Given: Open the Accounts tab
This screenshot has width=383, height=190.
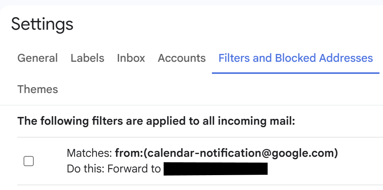Looking at the screenshot, I should tap(182, 58).
